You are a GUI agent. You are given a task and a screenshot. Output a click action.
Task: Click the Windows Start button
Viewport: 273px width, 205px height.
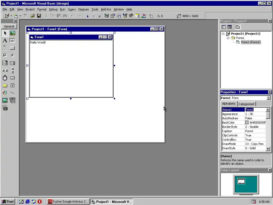(8, 202)
